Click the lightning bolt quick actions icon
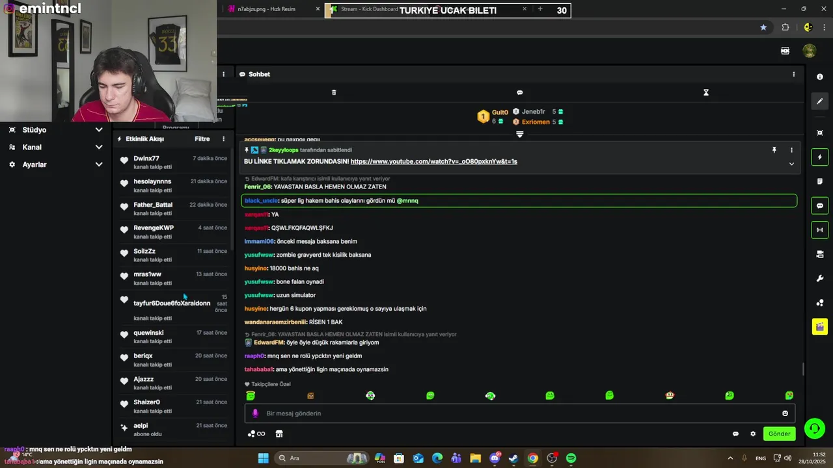Screen dimensions: 833x468 pyautogui.click(x=820, y=157)
